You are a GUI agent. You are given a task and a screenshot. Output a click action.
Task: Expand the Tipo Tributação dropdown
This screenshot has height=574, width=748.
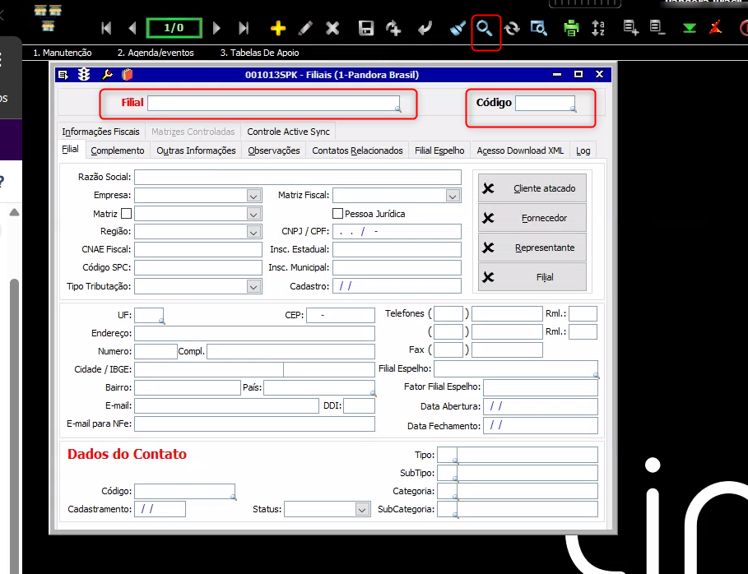(x=253, y=286)
